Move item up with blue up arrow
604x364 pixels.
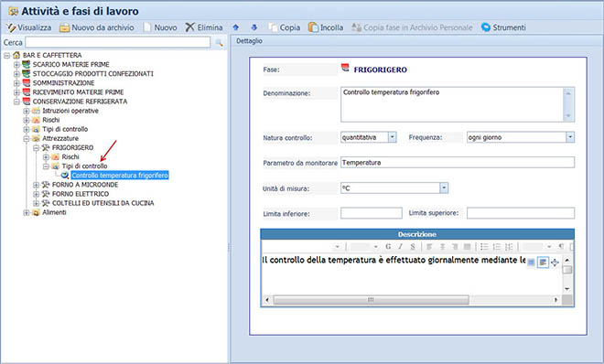tap(236, 27)
